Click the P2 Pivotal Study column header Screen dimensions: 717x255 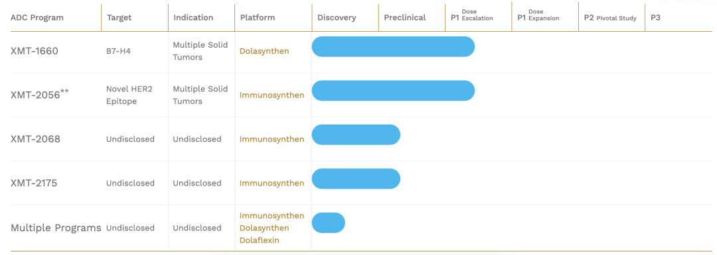click(x=610, y=18)
